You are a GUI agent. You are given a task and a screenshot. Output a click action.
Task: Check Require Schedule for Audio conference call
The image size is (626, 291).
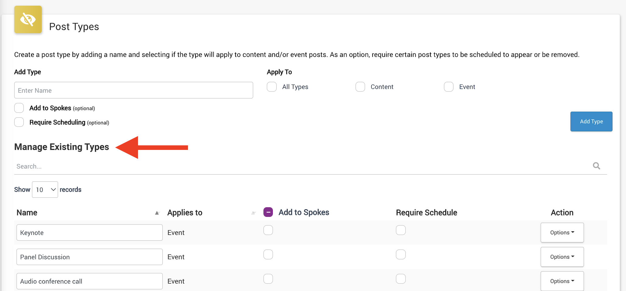(x=401, y=279)
